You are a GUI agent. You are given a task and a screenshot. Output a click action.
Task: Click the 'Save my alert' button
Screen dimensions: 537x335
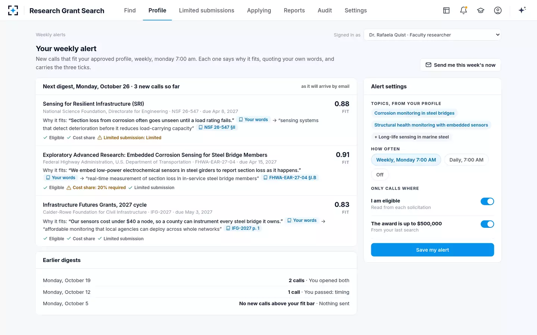[x=433, y=250]
